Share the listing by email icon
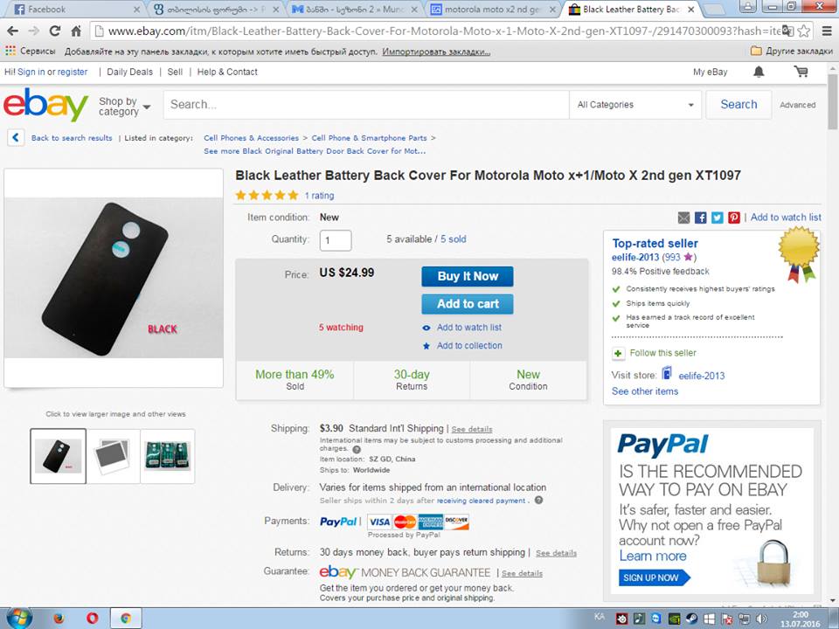Screen dimensions: 839x629 (x=683, y=218)
